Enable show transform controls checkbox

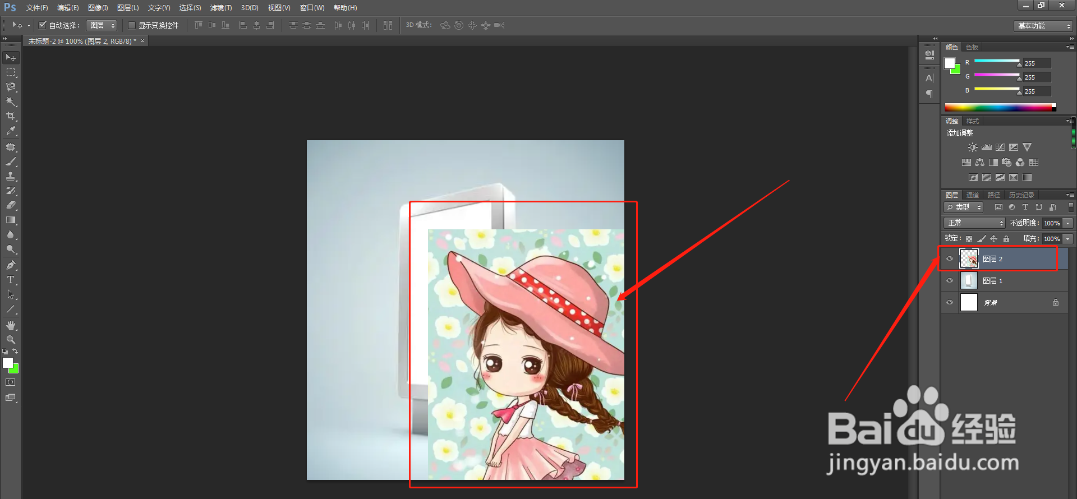pos(132,25)
